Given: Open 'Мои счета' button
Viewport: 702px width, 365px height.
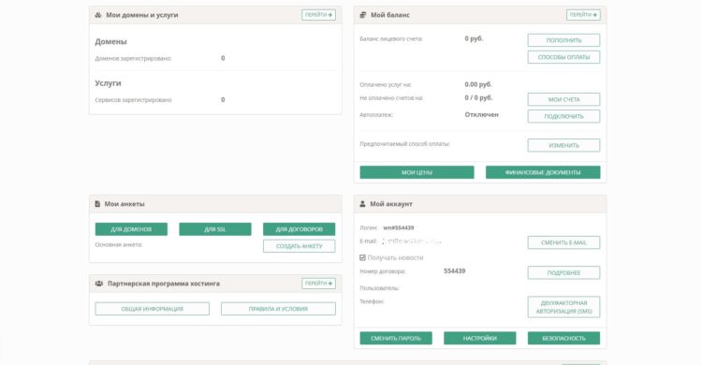Looking at the screenshot, I should pyautogui.click(x=563, y=99).
